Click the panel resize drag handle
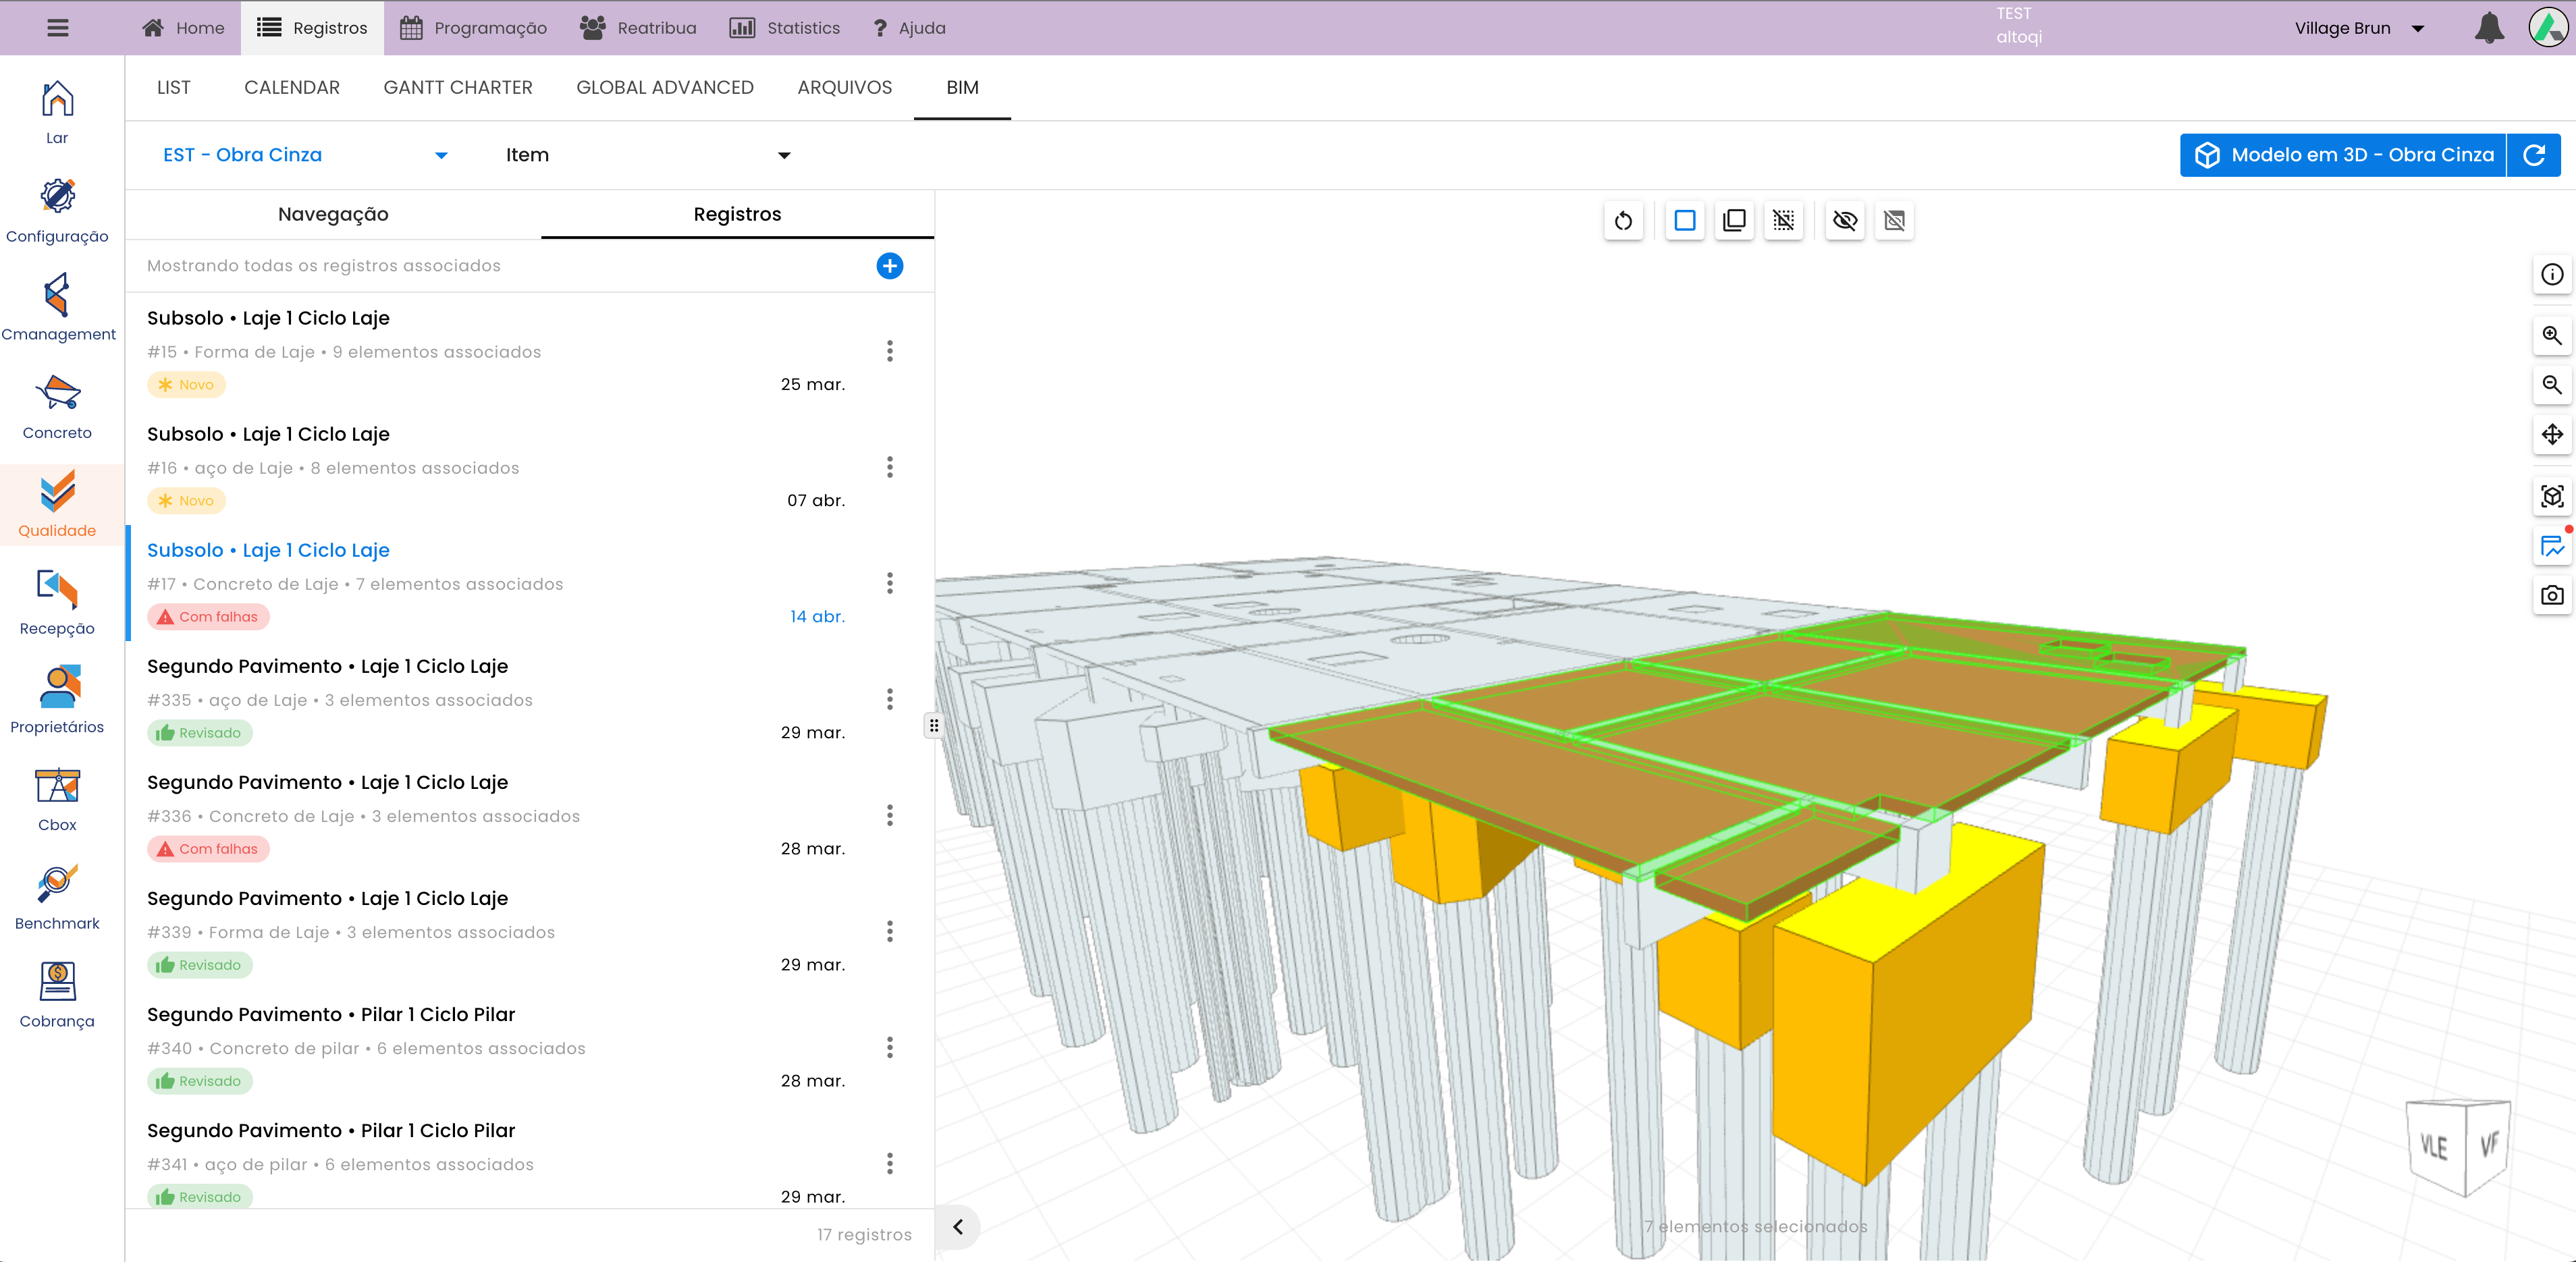 (933, 726)
